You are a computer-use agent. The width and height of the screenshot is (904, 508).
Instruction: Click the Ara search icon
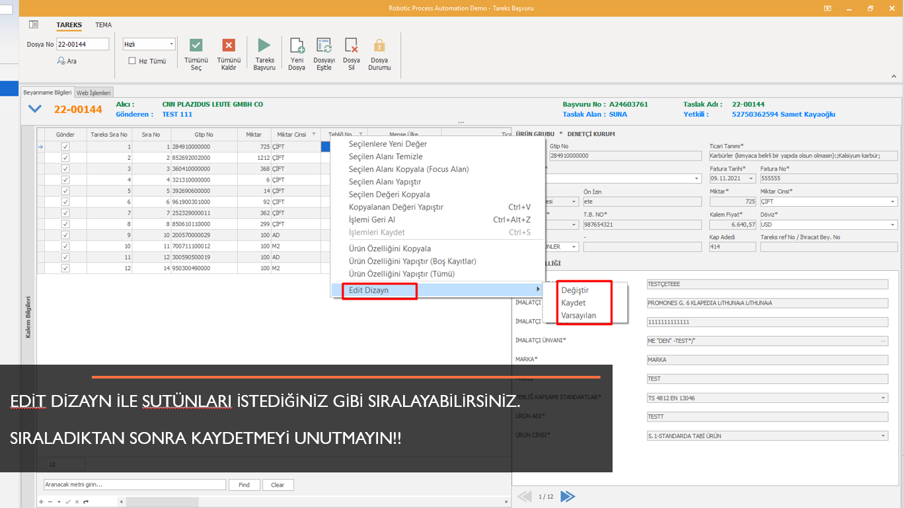tap(61, 61)
